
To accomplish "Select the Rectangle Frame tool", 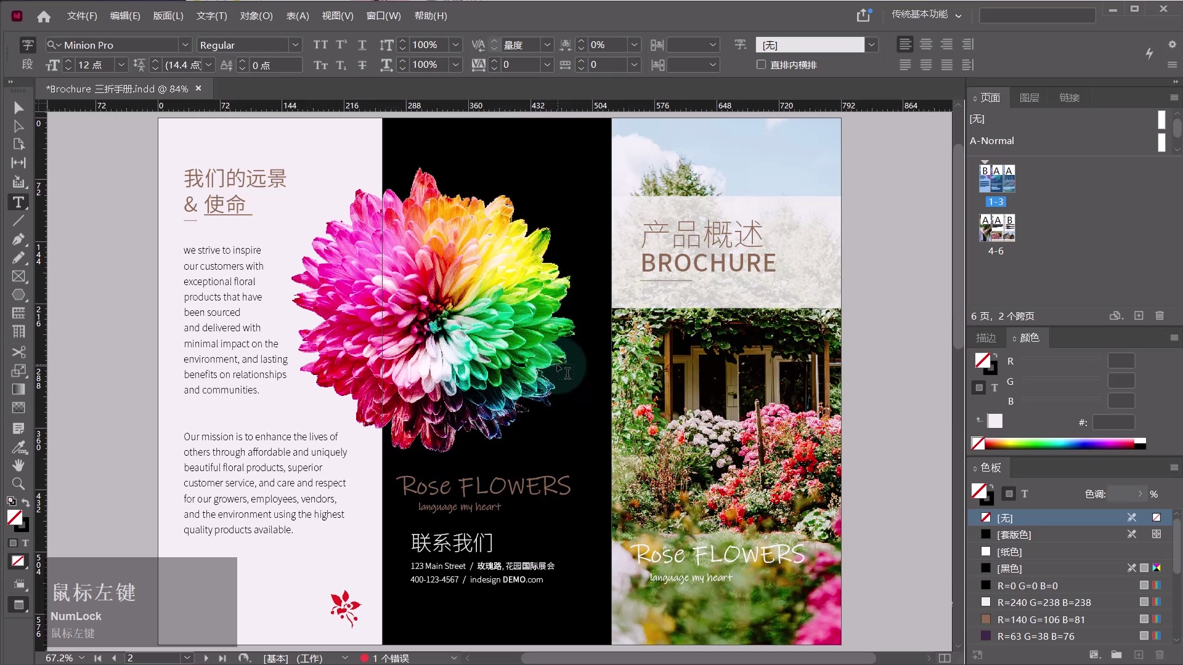I will click(x=18, y=276).
